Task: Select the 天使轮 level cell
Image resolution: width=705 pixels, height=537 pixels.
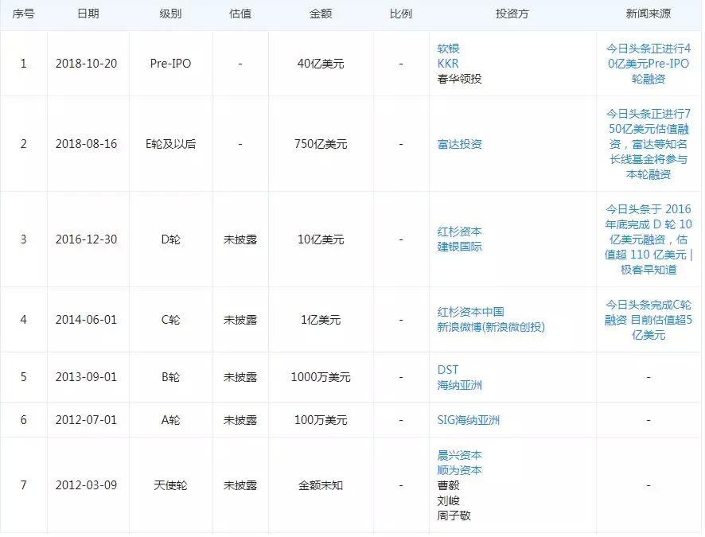Action: point(170,485)
